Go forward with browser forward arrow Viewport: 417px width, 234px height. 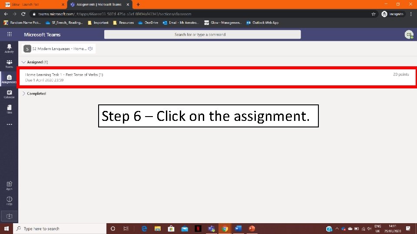pyautogui.click(x=15, y=14)
